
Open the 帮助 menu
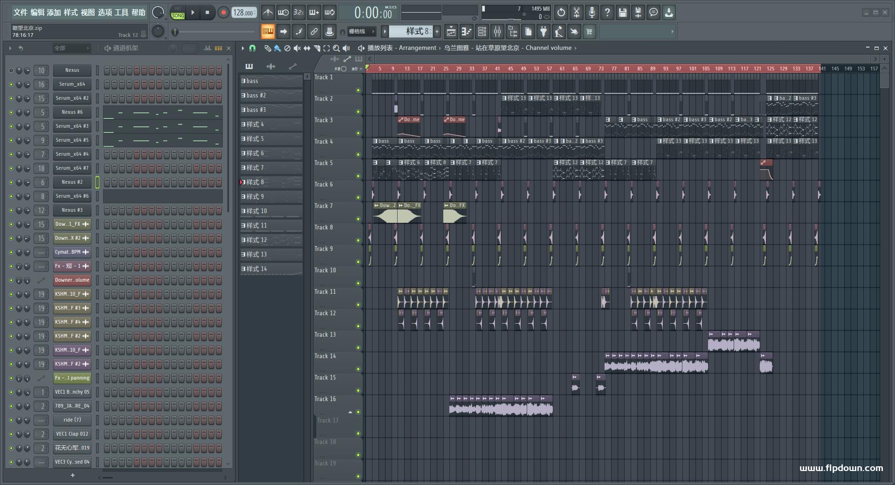tap(138, 13)
